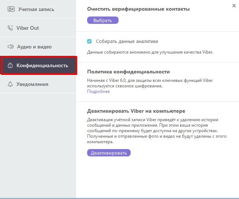Image resolution: width=239 pixels, height=199 pixels.
Task: Click the Очистить верифицированные контакты heading
Action: [138, 8]
